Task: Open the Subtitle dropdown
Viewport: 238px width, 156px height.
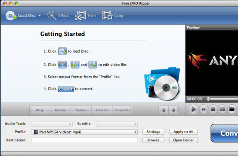Action: tap(117, 124)
